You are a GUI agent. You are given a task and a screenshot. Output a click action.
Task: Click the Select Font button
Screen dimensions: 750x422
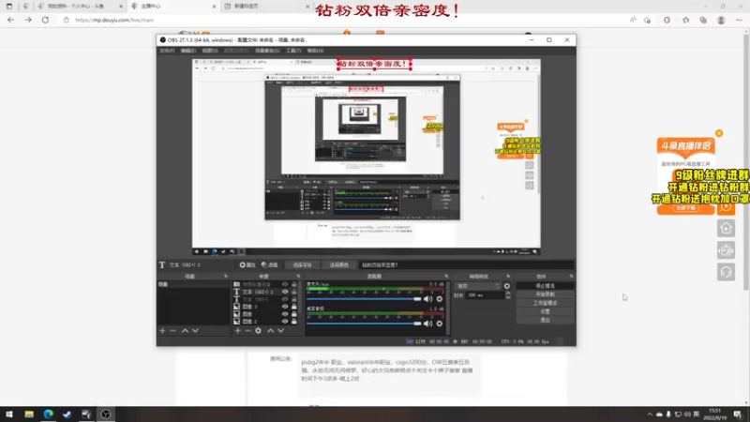tap(302, 264)
